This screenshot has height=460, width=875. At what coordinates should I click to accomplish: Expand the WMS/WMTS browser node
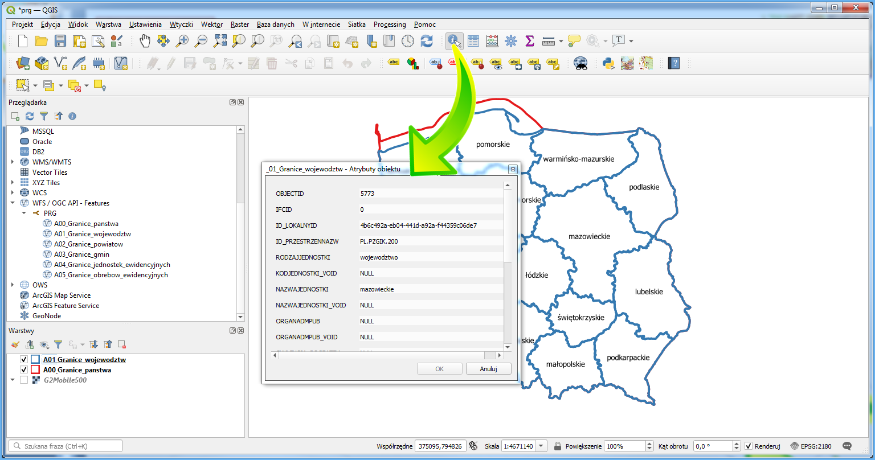(x=13, y=162)
